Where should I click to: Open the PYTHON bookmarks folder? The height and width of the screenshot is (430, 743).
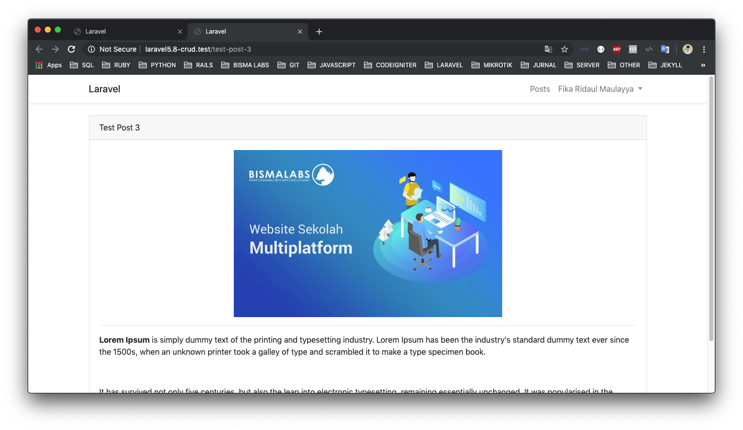pyautogui.click(x=157, y=65)
